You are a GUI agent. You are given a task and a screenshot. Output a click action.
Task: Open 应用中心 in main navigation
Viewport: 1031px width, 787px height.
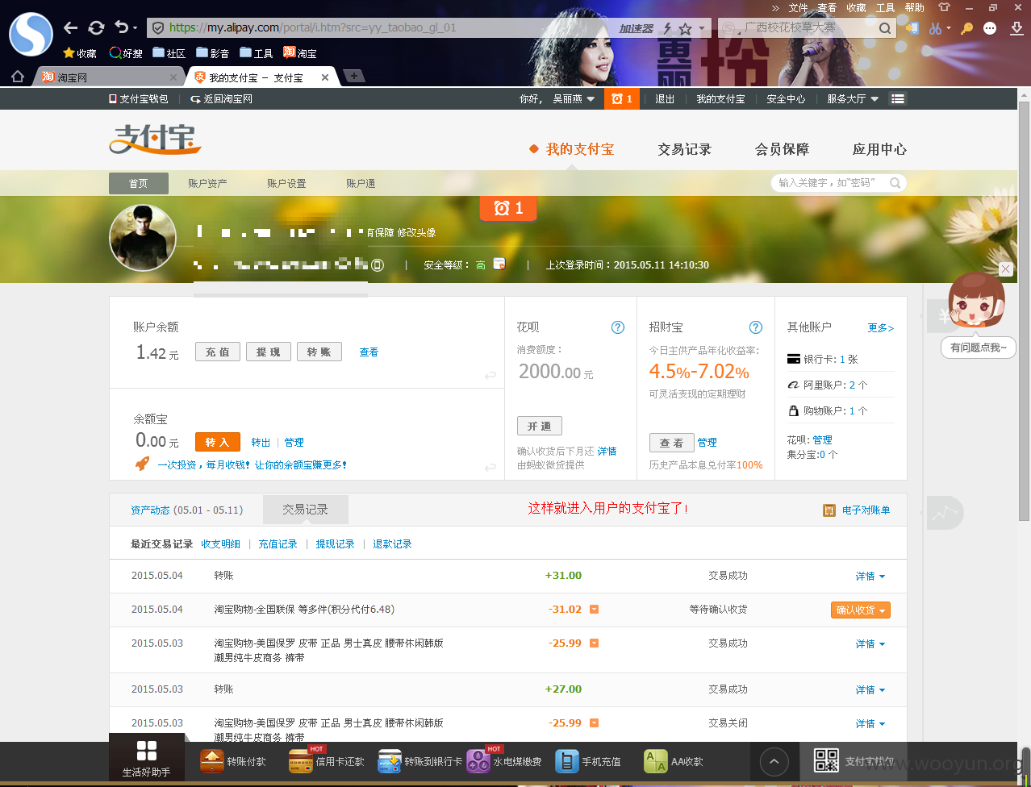pos(879,149)
